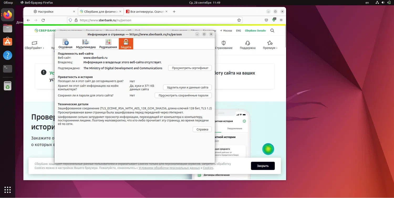
Task: Click Договоры обеспечения item
Action: pos(217,175)
